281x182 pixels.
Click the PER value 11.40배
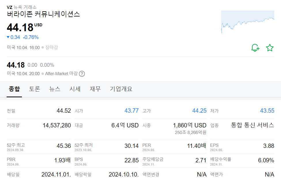pos(197,146)
